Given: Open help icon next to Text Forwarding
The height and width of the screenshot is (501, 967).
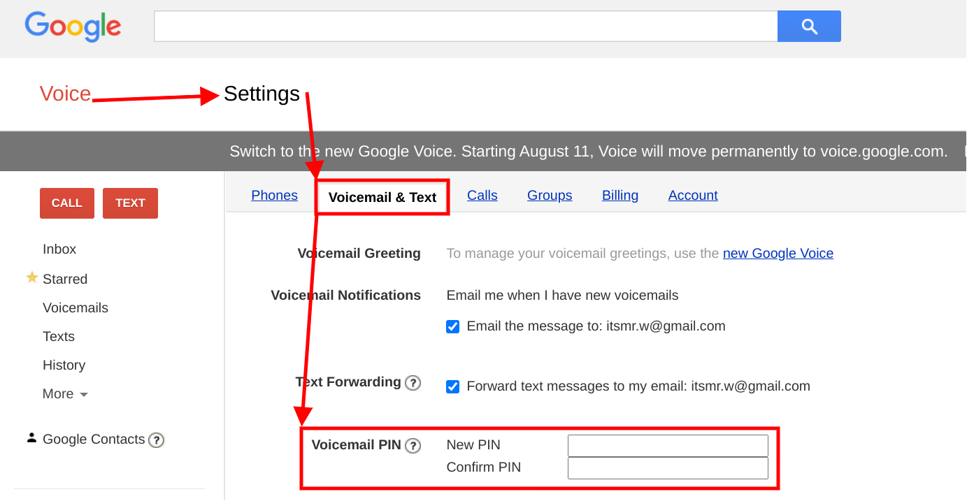Looking at the screenshot, I should pyautogui.click(x=413, y=383).
